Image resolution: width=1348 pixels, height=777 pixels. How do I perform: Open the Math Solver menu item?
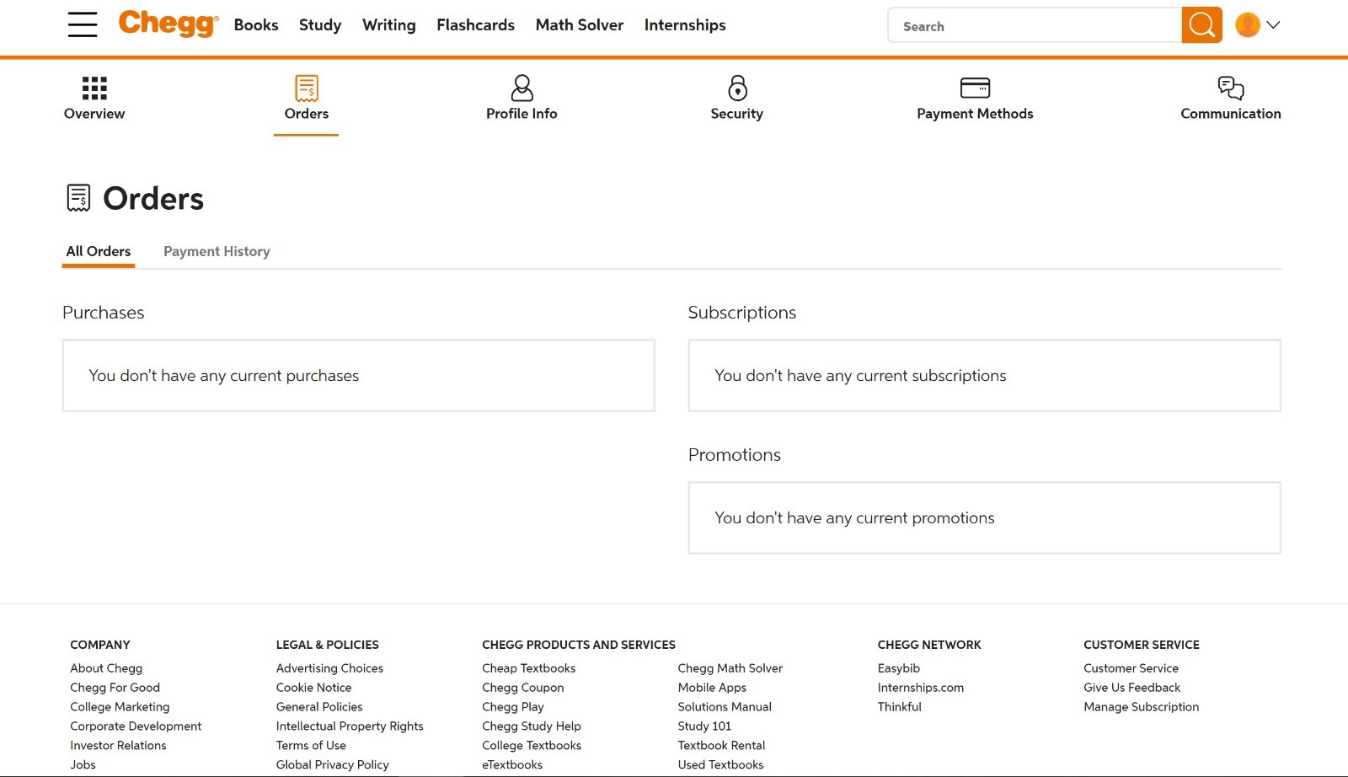click(x=580, y=25)
